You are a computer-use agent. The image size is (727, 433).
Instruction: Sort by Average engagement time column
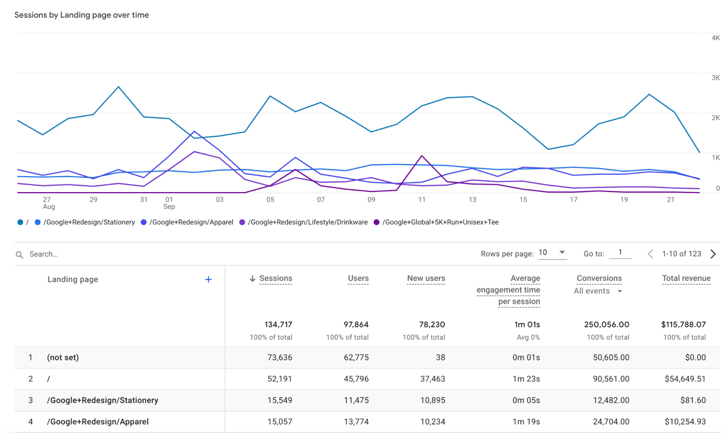click(x=508, y=290)
